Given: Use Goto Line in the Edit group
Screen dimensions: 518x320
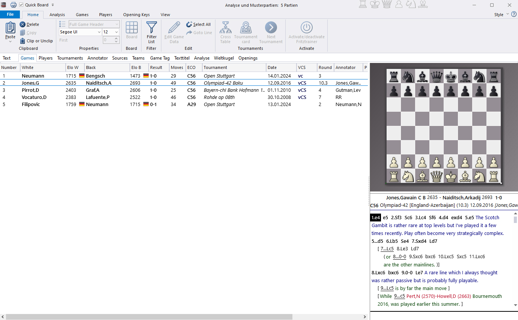Looking at the screenshot, I should point(199,32).
